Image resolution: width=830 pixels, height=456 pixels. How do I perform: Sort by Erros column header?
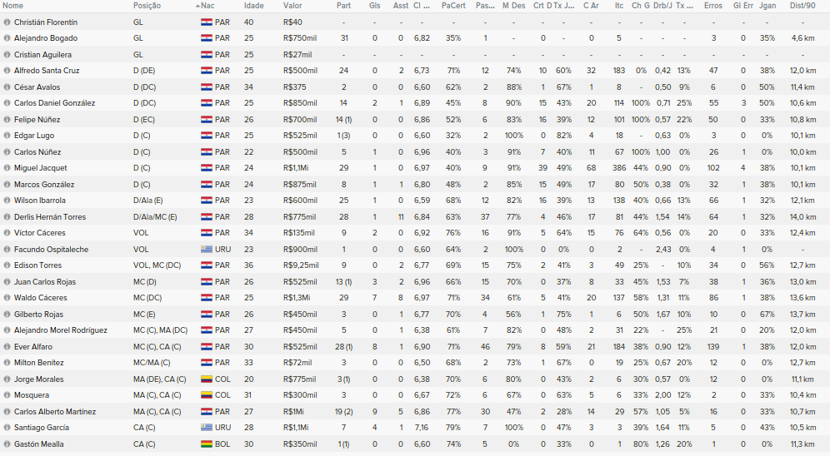tap(713, 6)
